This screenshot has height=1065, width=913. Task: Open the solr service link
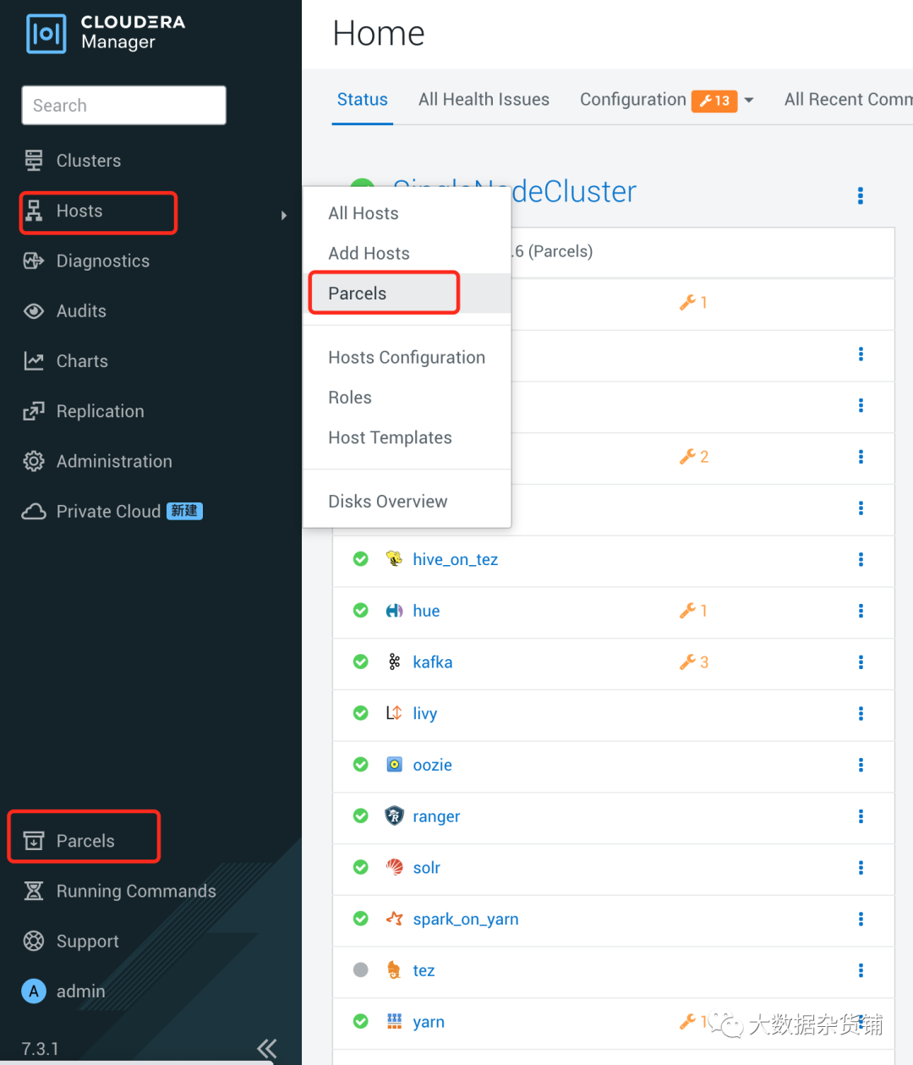[x=427, y=868]
